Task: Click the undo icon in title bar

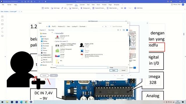Action: point(39,1)
